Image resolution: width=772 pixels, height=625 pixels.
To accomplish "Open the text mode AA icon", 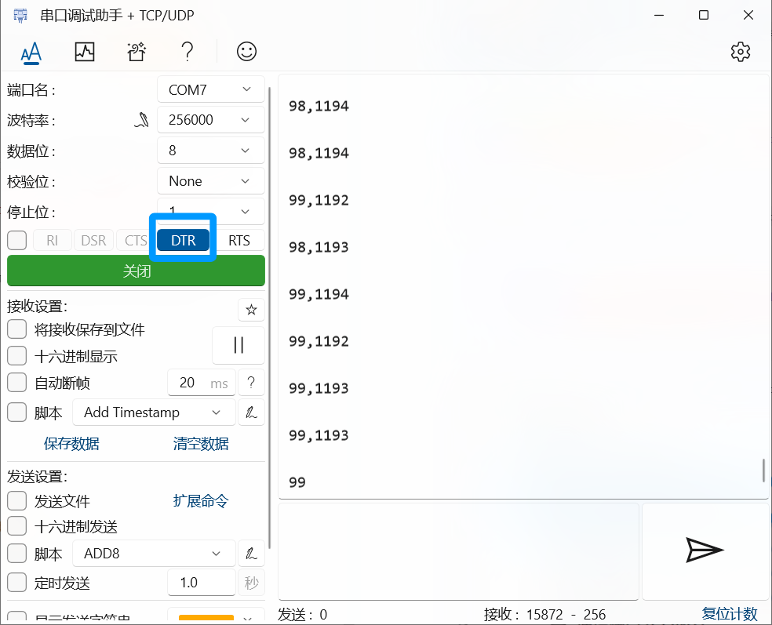I will point(31,53).
